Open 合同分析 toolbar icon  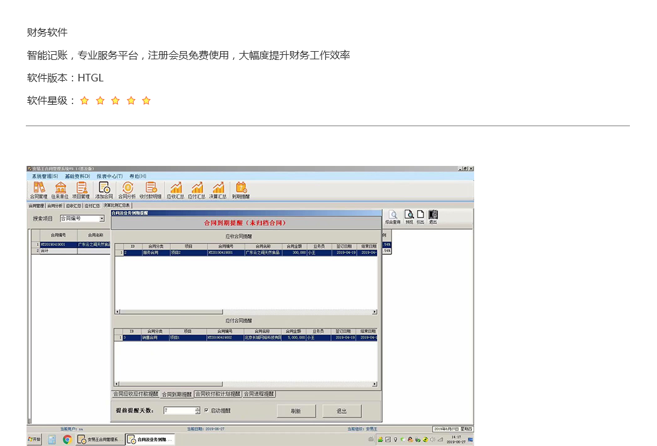[127, 191]
